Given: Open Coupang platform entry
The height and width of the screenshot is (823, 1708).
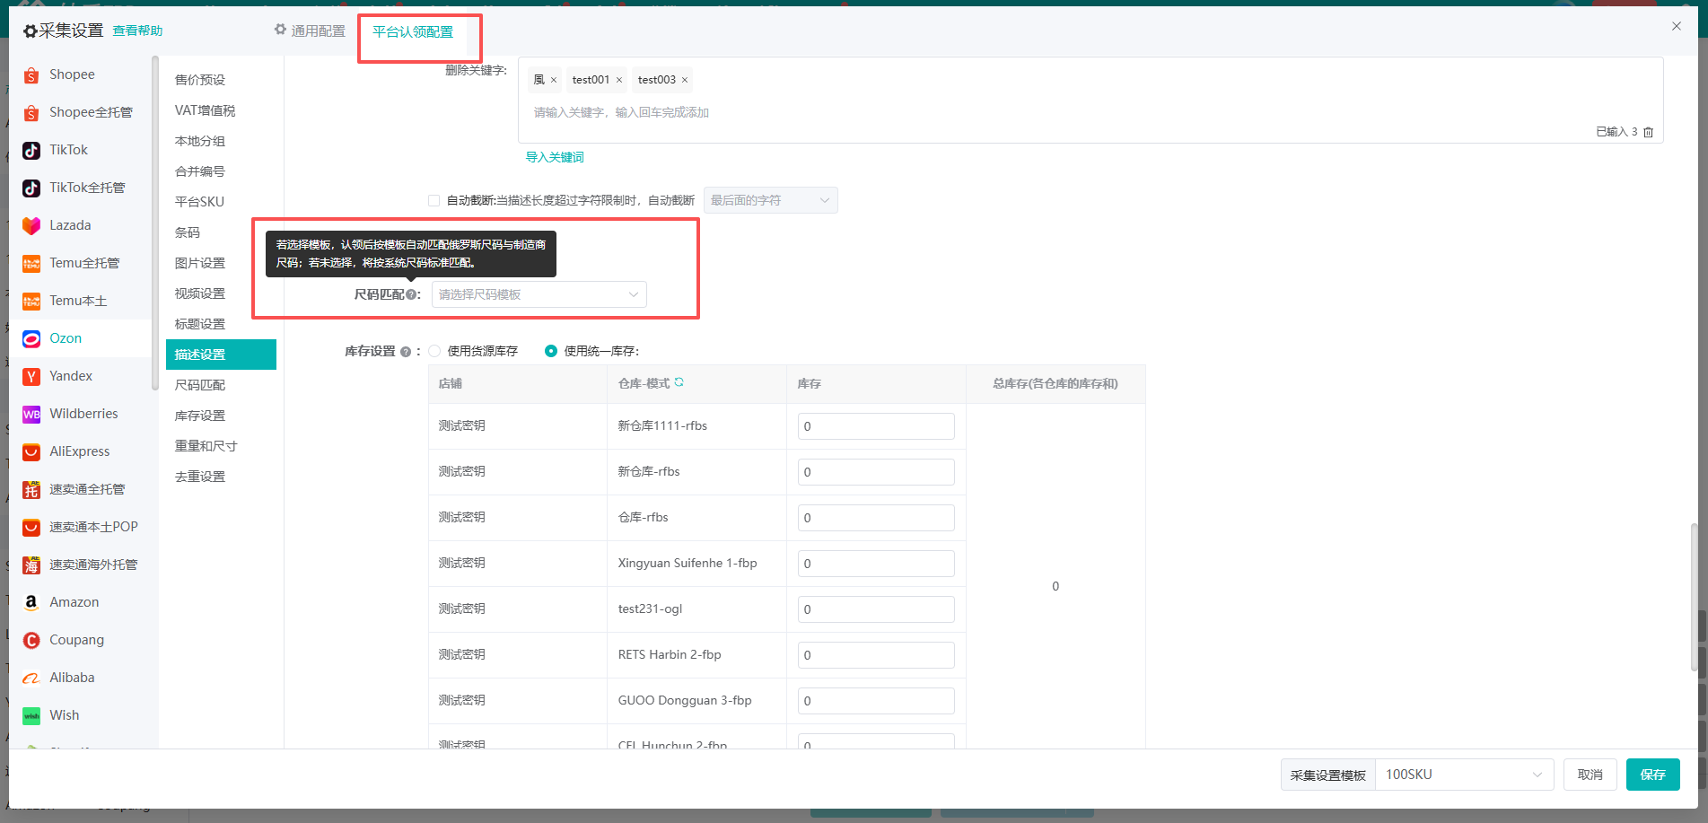Looking at the screenshot, I should (x=76, y=640).
